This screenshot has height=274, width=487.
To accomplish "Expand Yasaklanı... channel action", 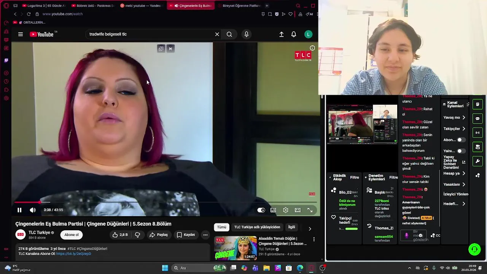I will tap(455, 185).
